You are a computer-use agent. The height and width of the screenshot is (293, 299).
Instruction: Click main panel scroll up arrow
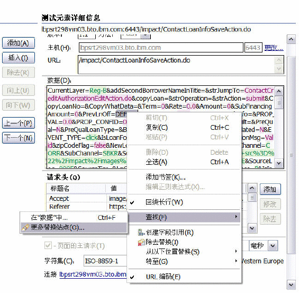click(x=291, y=39)
